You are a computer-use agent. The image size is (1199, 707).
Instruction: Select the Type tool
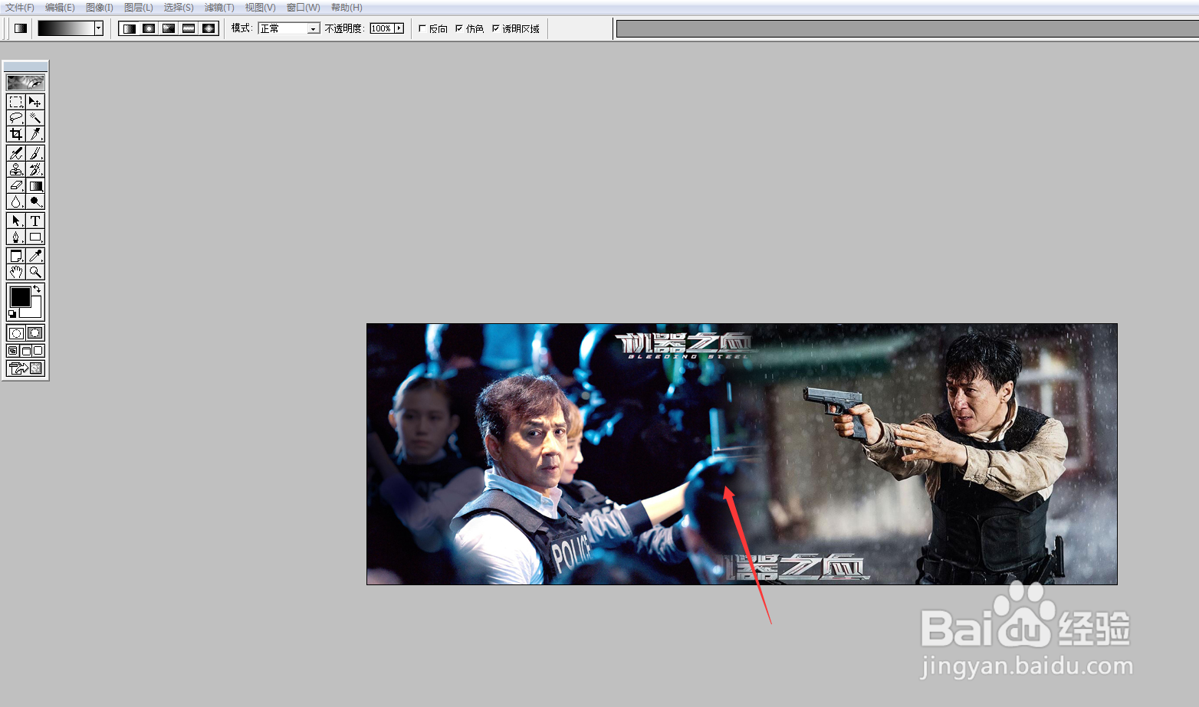point(35,221)
